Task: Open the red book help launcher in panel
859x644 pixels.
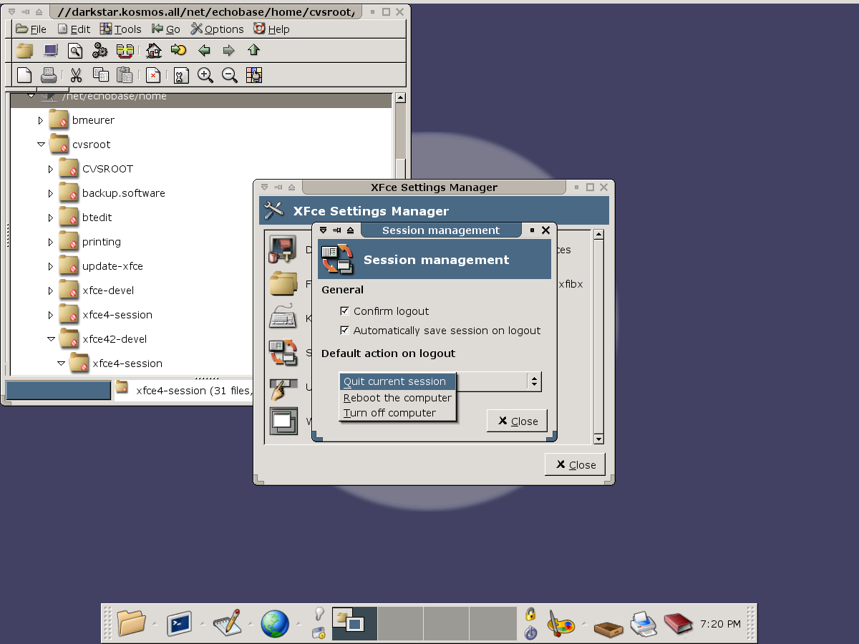Action: pos(679,623)
